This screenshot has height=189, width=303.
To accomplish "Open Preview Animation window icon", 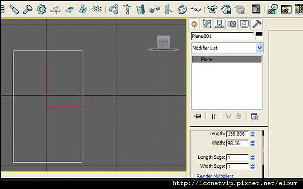I will [286, 9].
